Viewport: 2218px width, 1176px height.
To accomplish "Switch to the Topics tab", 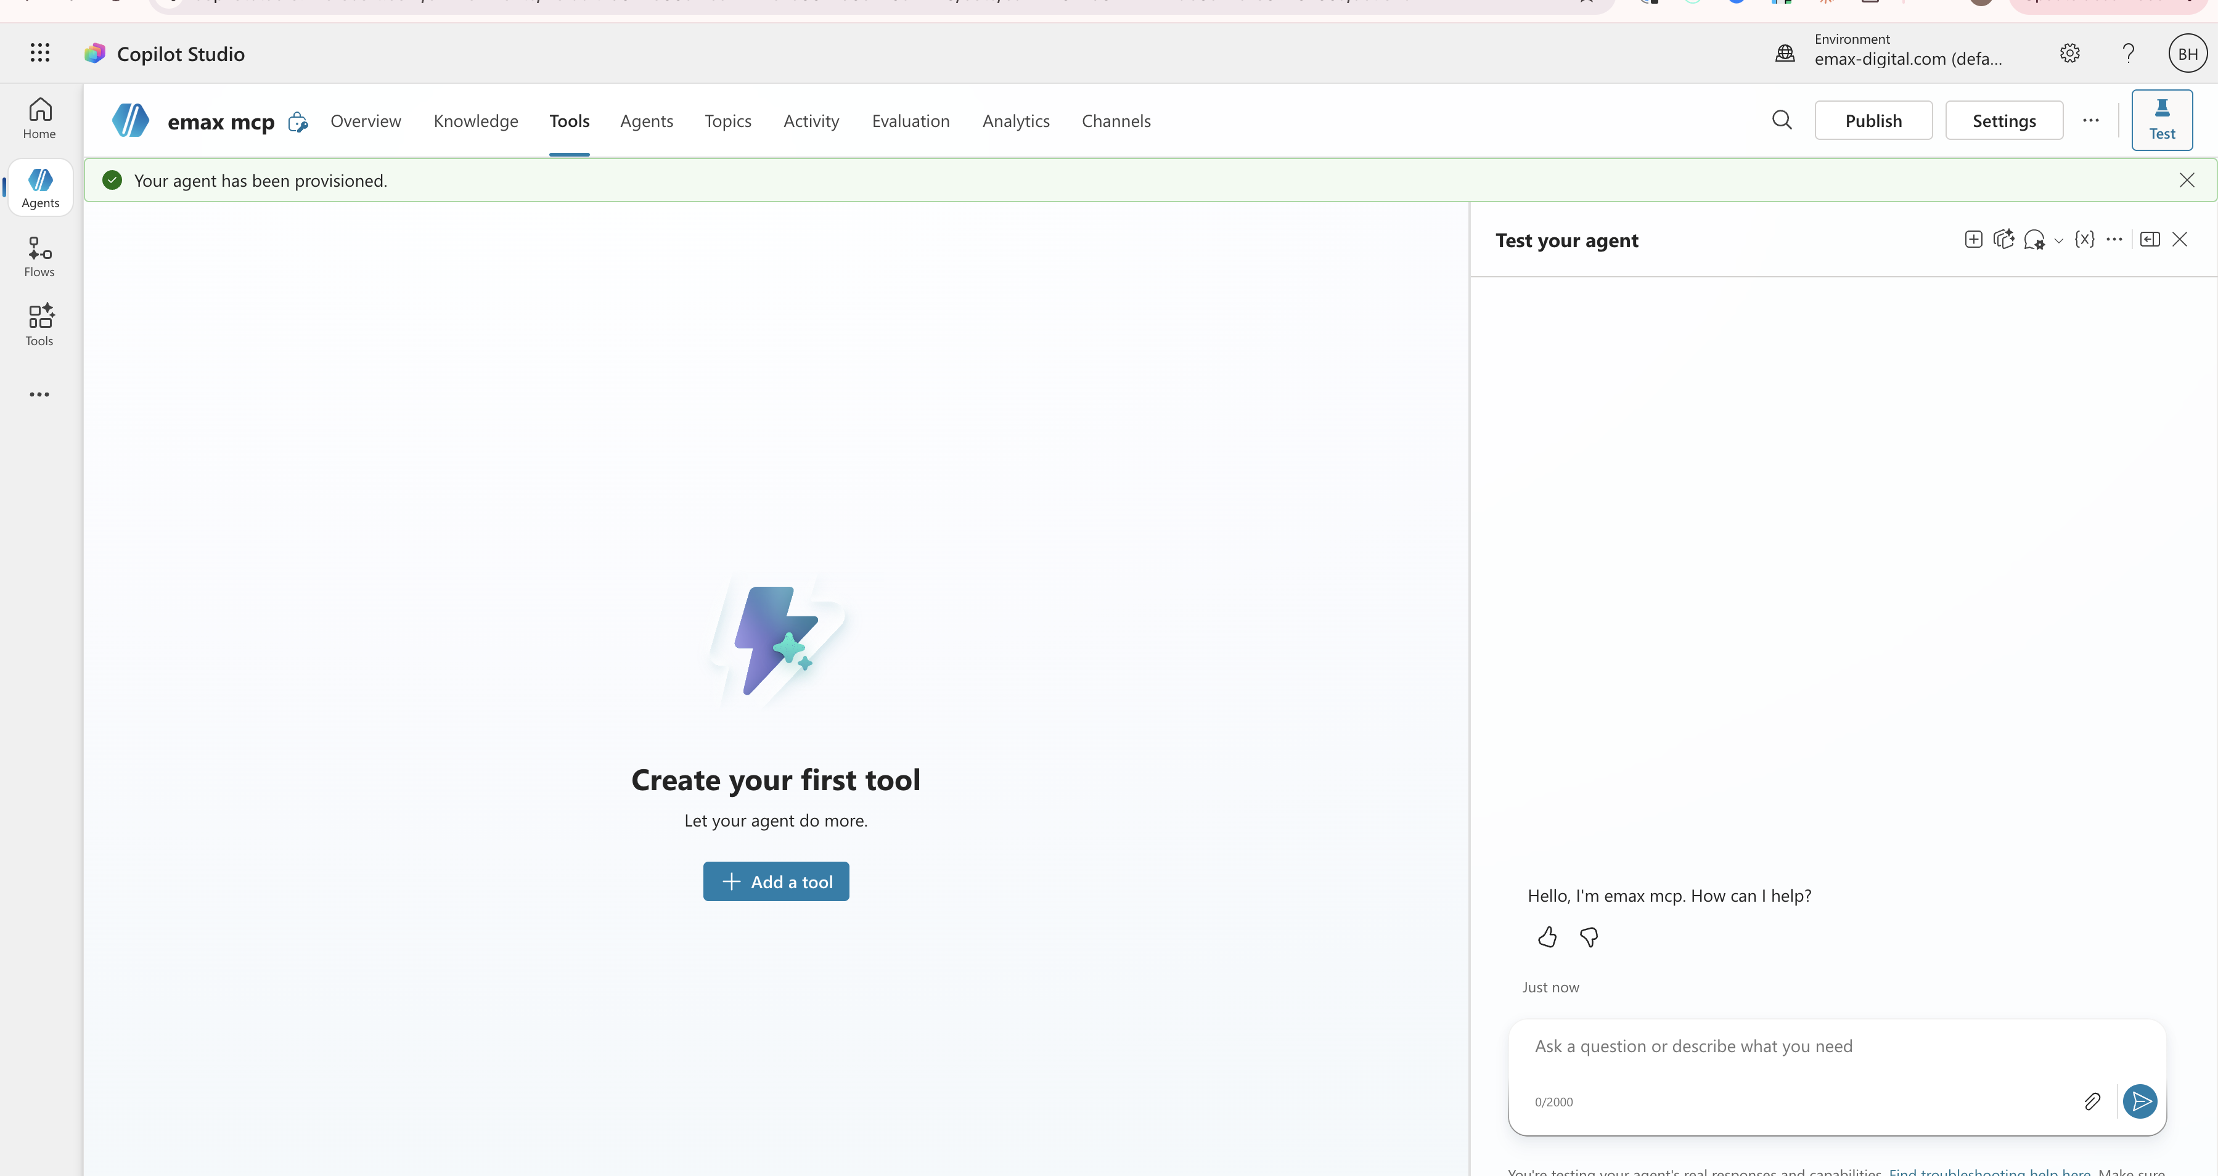I will pos(729,121).
